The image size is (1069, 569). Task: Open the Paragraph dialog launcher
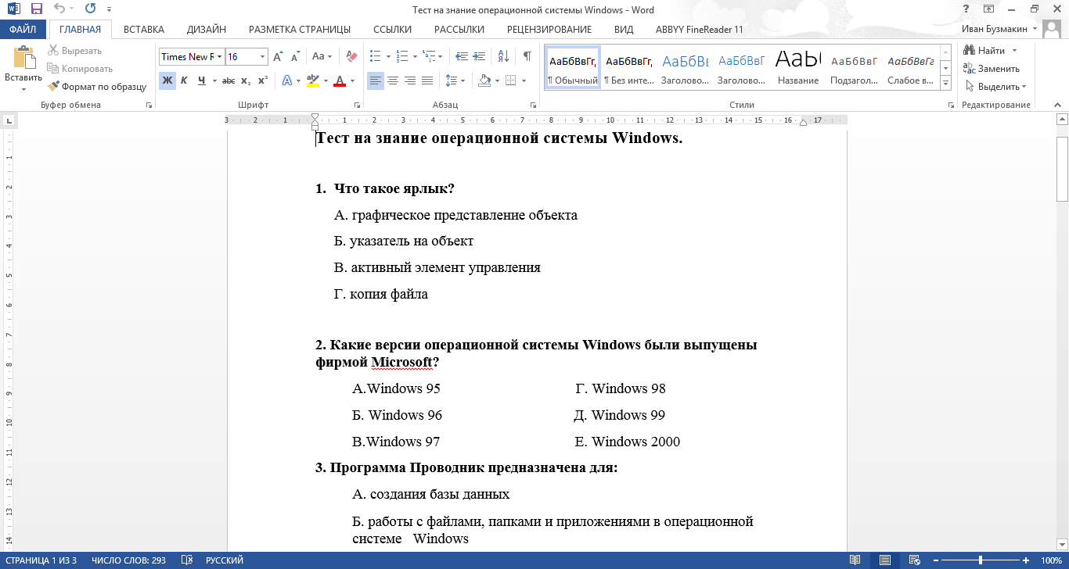(534, 105)
